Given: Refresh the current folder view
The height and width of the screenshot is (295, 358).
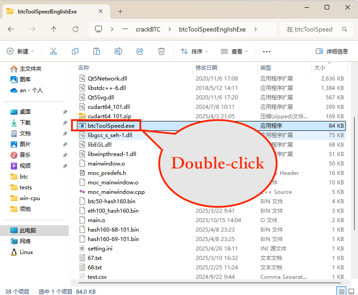Looking at the screenshot, I should 76,29.
